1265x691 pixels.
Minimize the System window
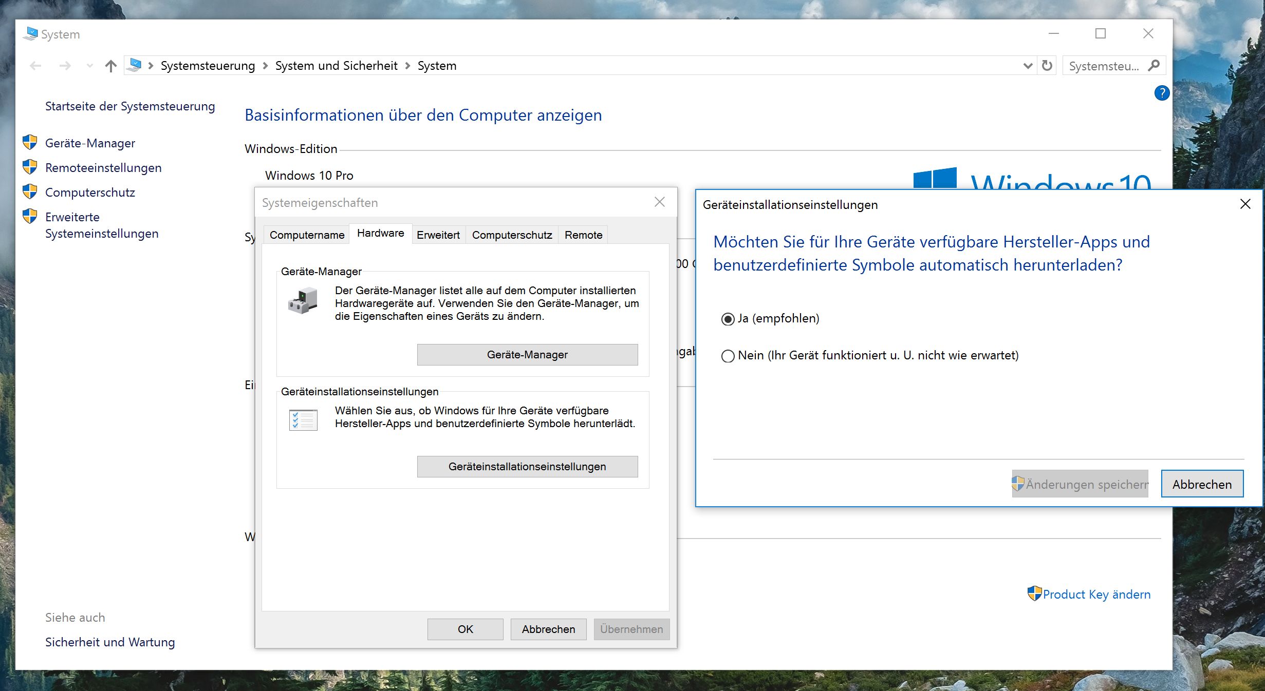point(1054,33)
